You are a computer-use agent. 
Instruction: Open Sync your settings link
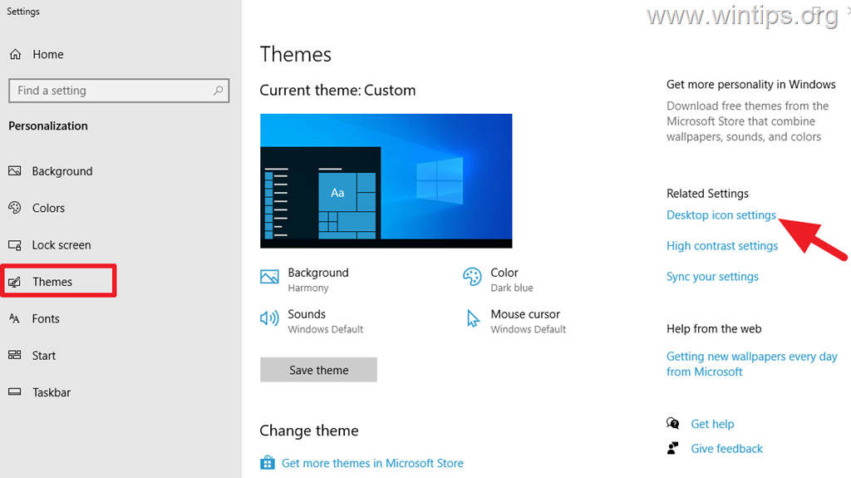coord(712,277)
